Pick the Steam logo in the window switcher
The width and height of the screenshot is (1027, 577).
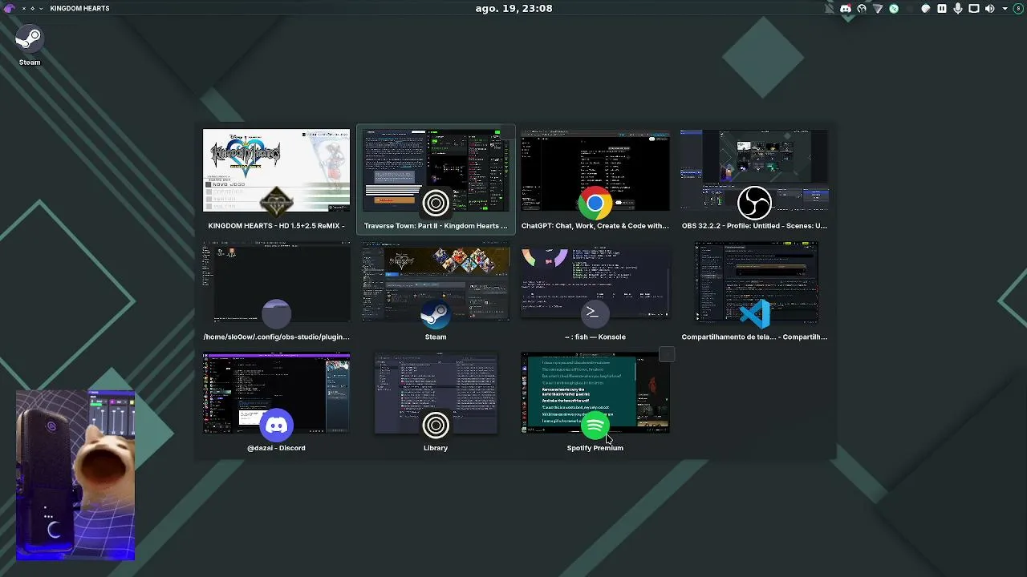click(x=436, y=314)
